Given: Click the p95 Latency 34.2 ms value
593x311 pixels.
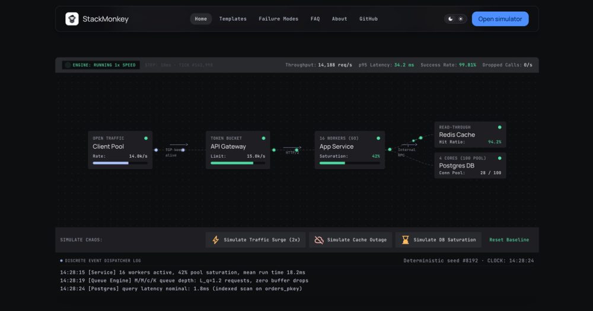Looking at the screenshot, I should [404, 65].
